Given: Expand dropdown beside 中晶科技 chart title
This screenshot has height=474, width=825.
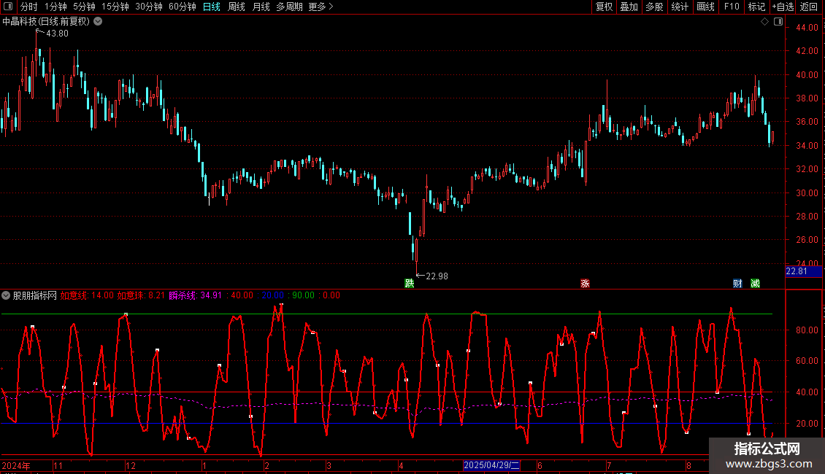Looking at the screenshot, I should (x=98, y=22).
